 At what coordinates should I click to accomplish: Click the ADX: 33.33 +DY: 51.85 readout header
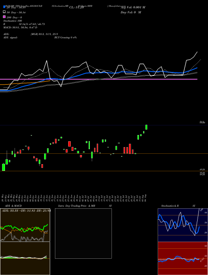26,210
